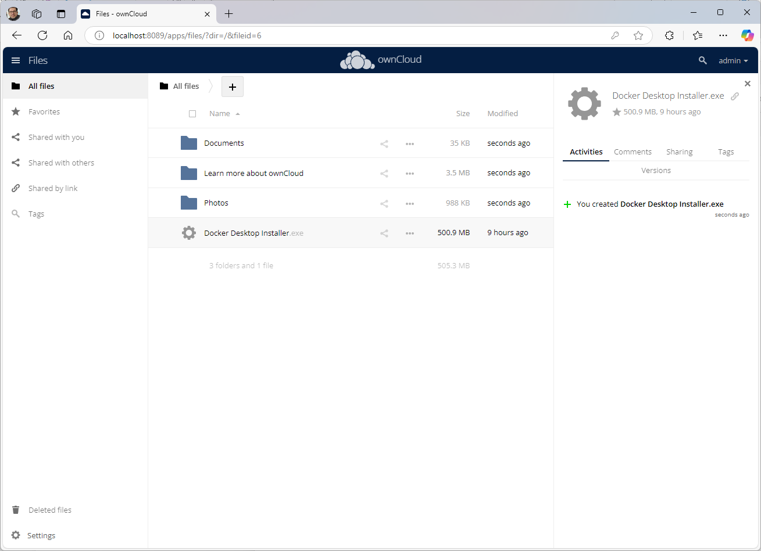Share the Photos folder
761x551 pixels.
384,203
